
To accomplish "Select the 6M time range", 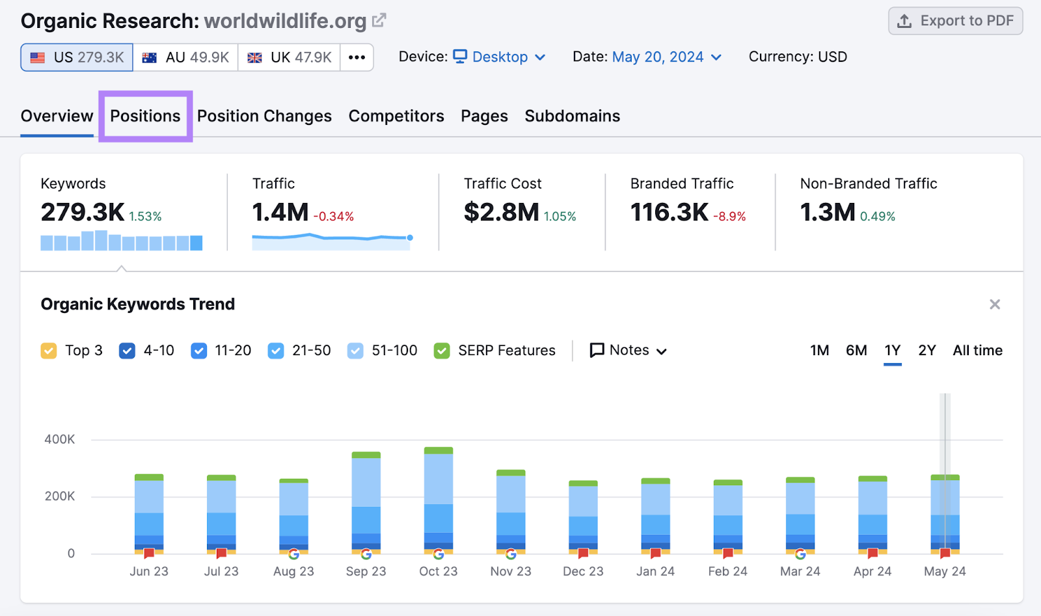I will click(856, 351).
